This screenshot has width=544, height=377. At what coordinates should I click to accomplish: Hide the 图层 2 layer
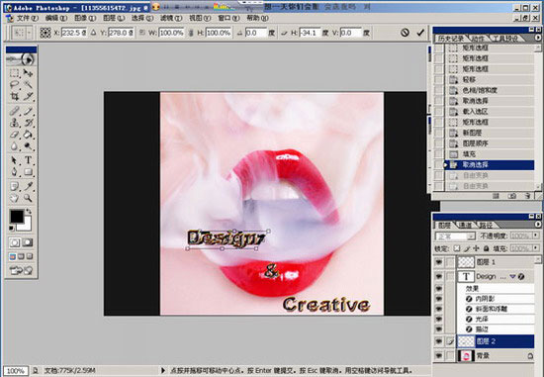click(439, 341)
